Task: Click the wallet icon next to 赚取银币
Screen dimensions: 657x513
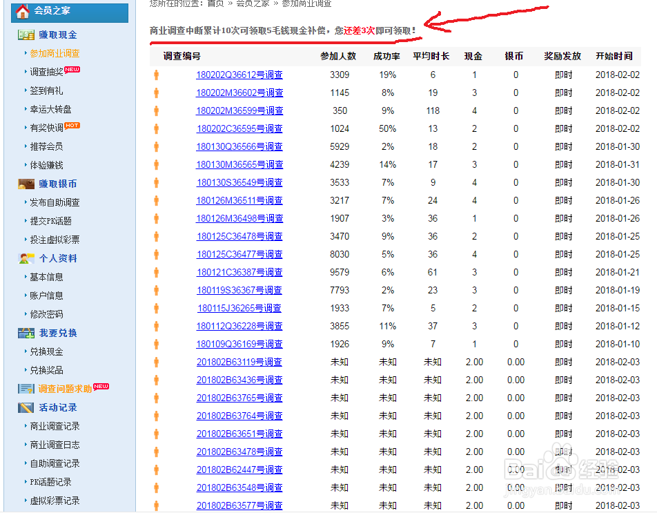Action: [26, 184]
